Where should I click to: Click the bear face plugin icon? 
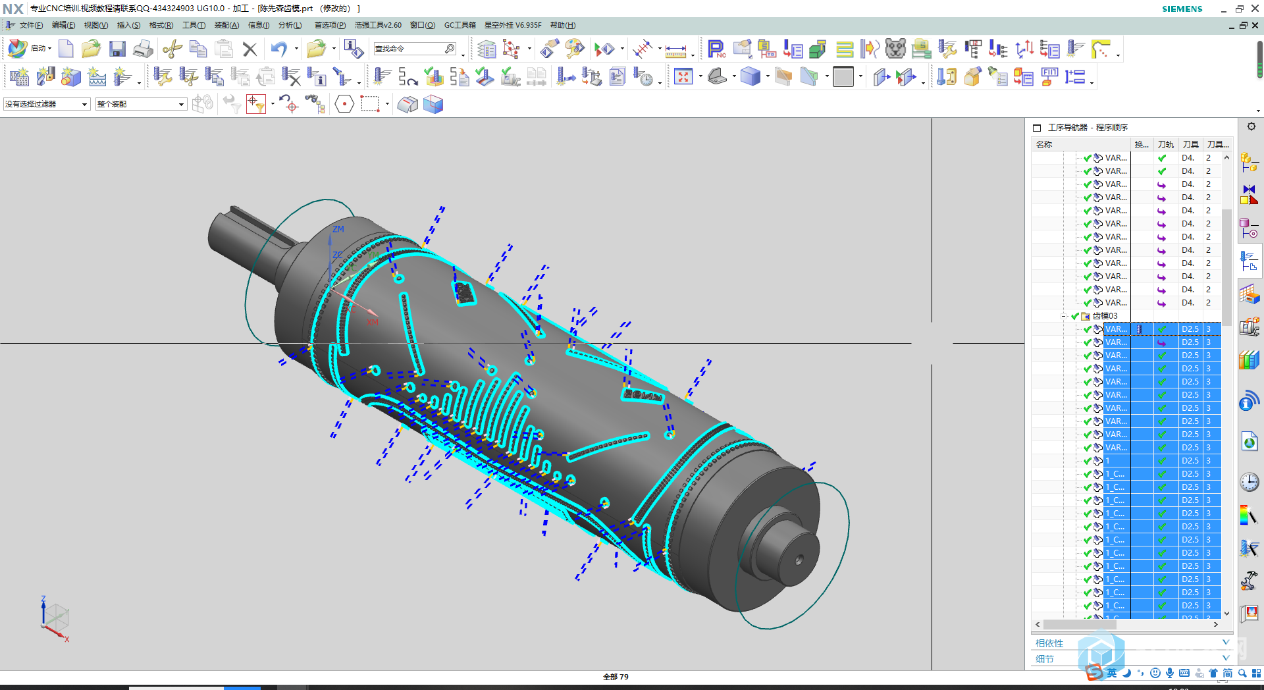point(895,49)
